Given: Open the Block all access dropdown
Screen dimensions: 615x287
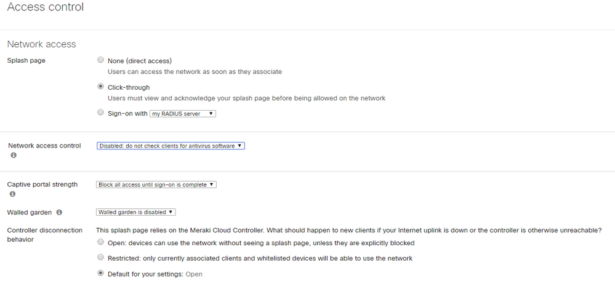Looking at the screenshot, I should pyautogui.click(x=156, y=184).
